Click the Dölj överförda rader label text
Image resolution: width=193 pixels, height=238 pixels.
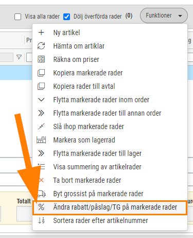[x=98, y=17]
